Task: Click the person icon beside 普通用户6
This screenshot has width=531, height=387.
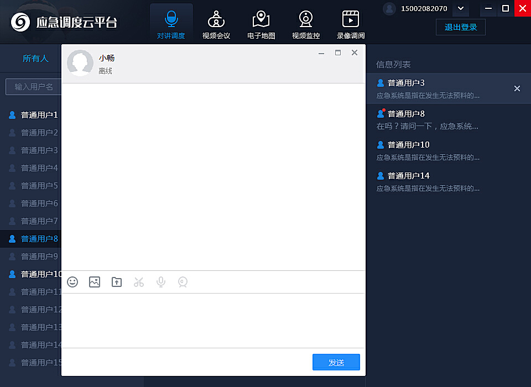Action: [12, 203]
